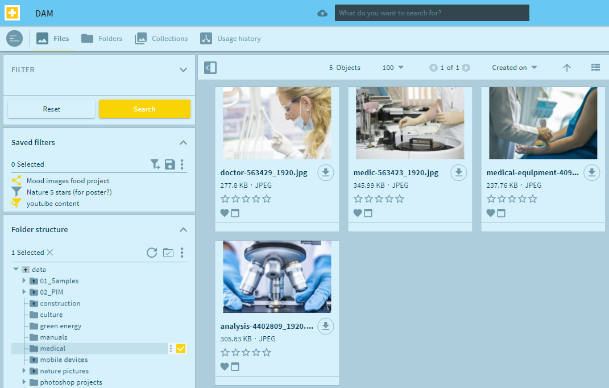Select the mobile devices folder

click(x=64, y=360)
